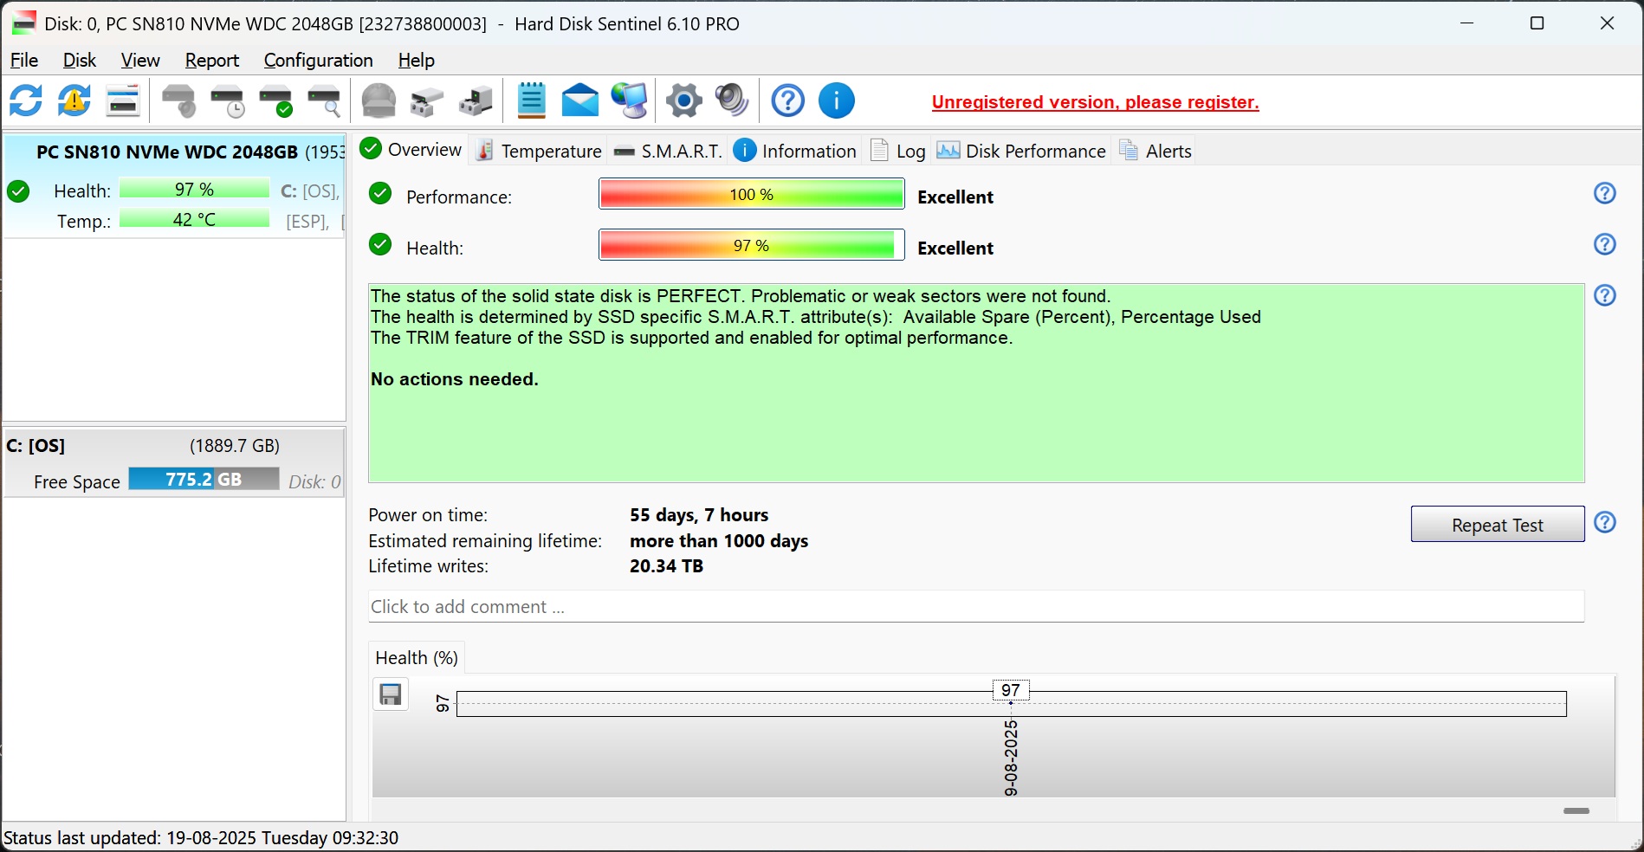Click the Unregistered version register link
The image size is (1644, 852).
tap(1095, 102)
